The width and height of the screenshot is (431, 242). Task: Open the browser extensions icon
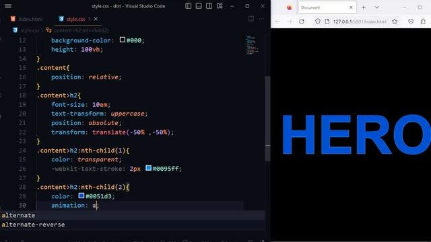423,22
